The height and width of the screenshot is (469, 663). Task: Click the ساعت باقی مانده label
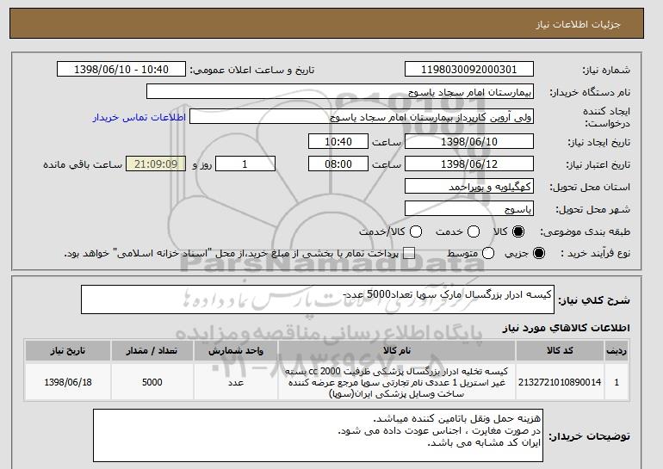coord(83,164)
